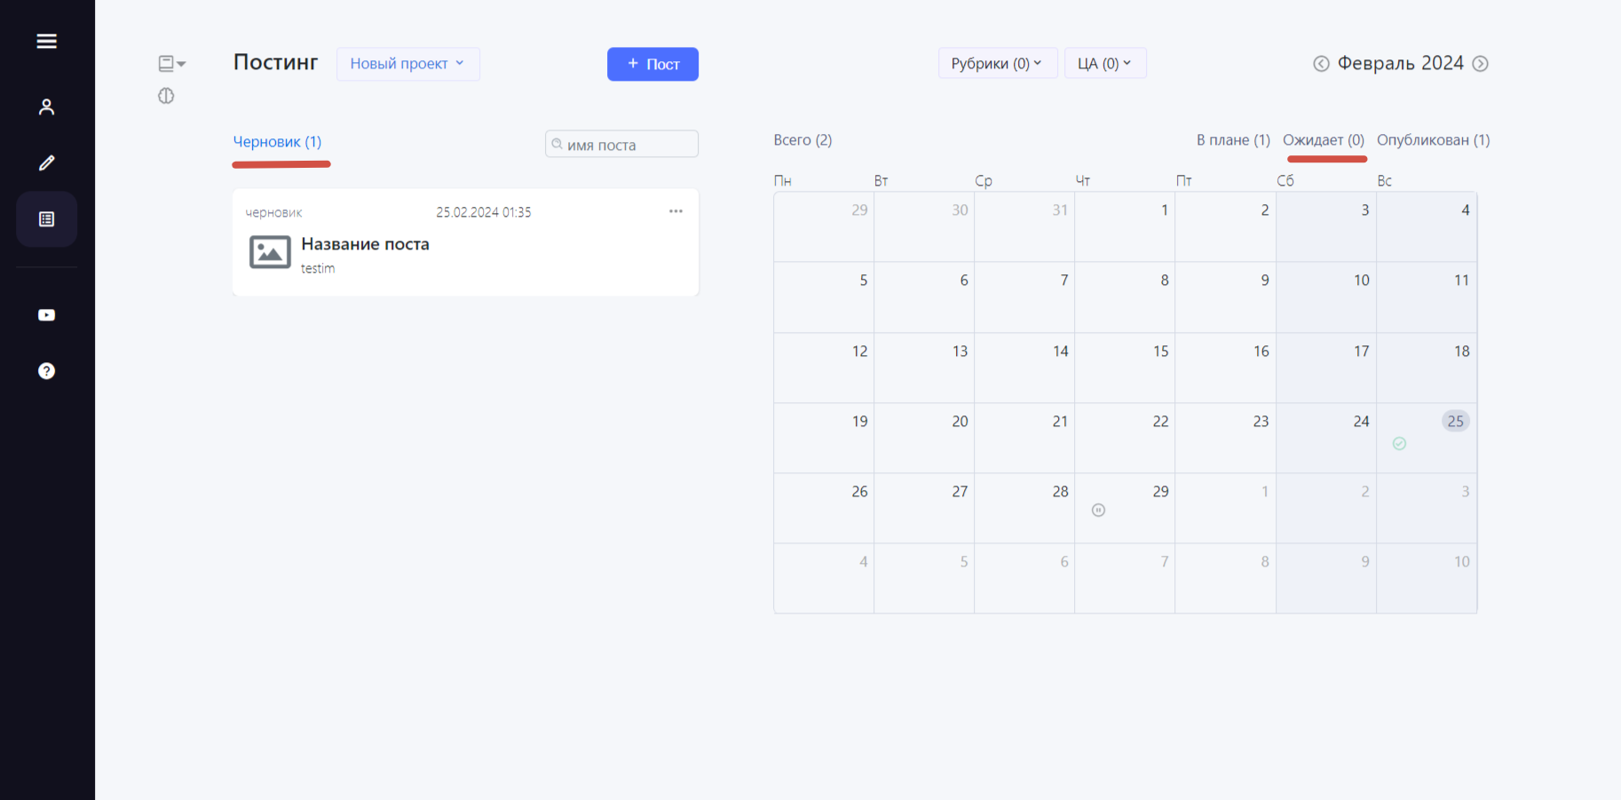Open the YouTube video icon in sidebar
Image resolution: width=1621 pixels, height=800 pixels.
[x=46, y=315]
